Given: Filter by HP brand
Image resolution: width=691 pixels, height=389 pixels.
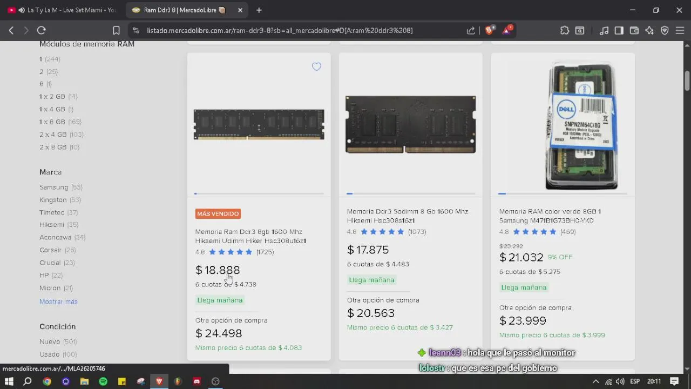Looking at the screenshot, I should pyautogui.click(x=51, y=275).
